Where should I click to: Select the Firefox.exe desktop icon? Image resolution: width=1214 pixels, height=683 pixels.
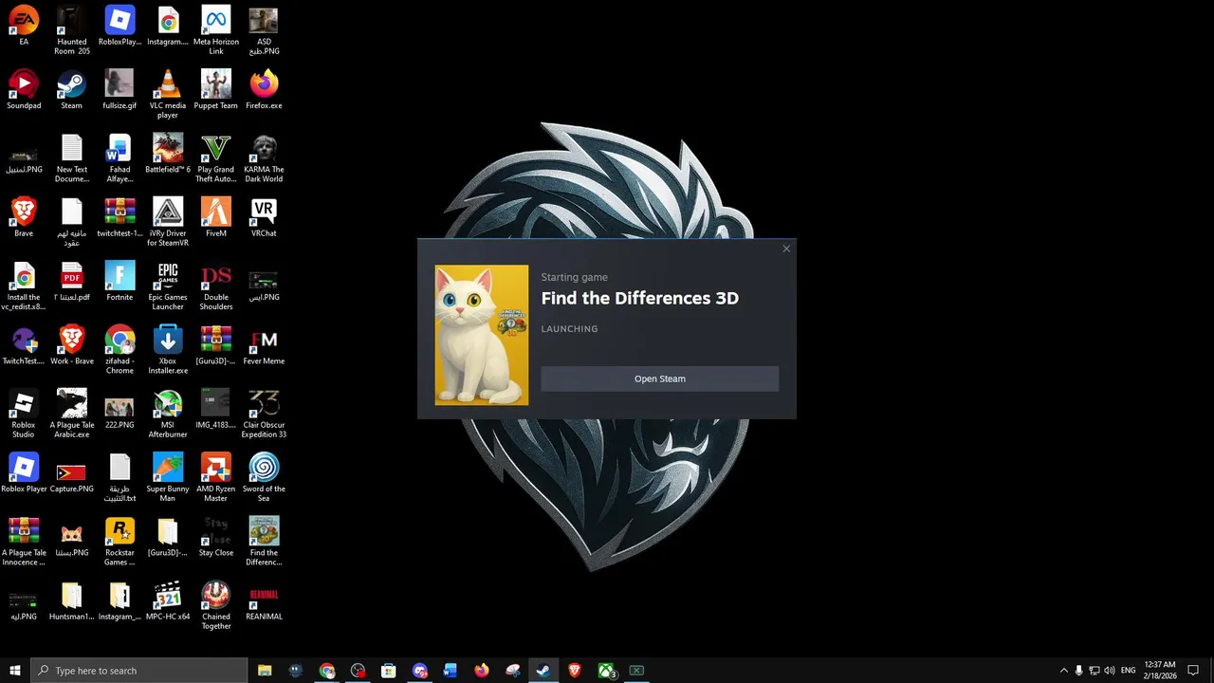tap(264, 90)
